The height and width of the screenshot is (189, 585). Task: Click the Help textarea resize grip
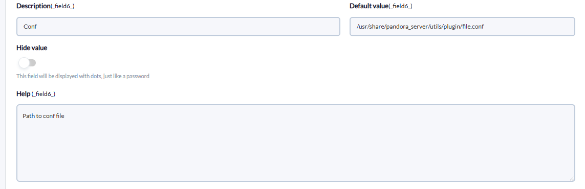tap(572, 179)
